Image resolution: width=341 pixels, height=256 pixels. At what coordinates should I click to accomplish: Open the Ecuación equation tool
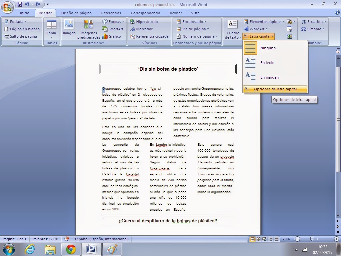click(x=315, y=21)
